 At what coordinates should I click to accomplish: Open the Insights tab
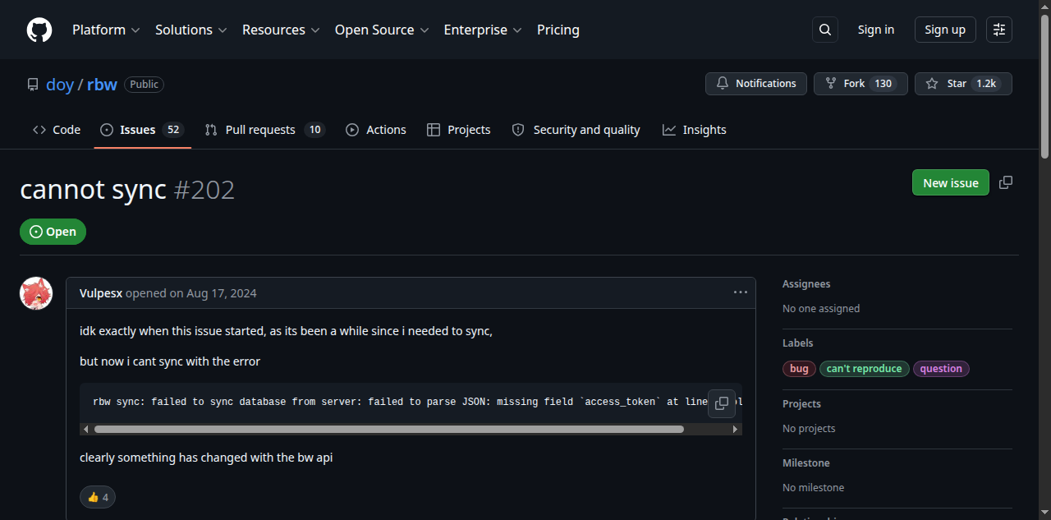click(694, 129)
